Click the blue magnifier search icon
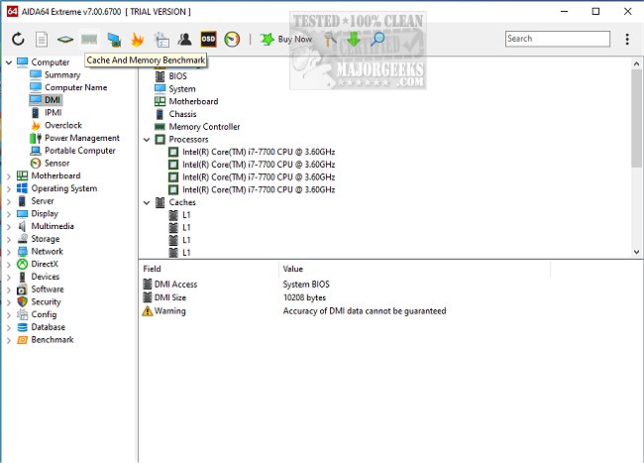 pyautogui.click(x=377, y=40)
